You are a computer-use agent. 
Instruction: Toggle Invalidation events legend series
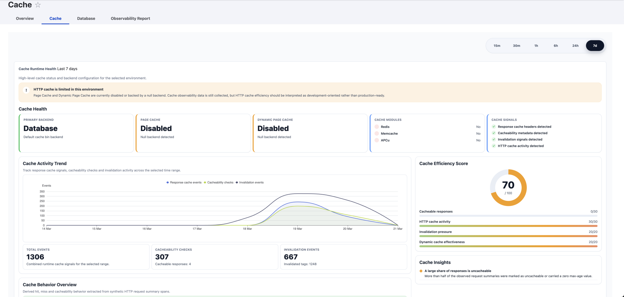[x=250, y=183]
